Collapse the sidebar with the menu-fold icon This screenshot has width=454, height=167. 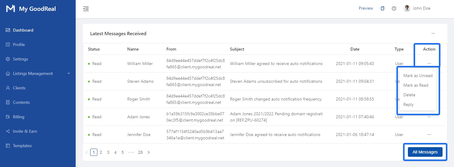pyautogui.click(x=86, y=9)
